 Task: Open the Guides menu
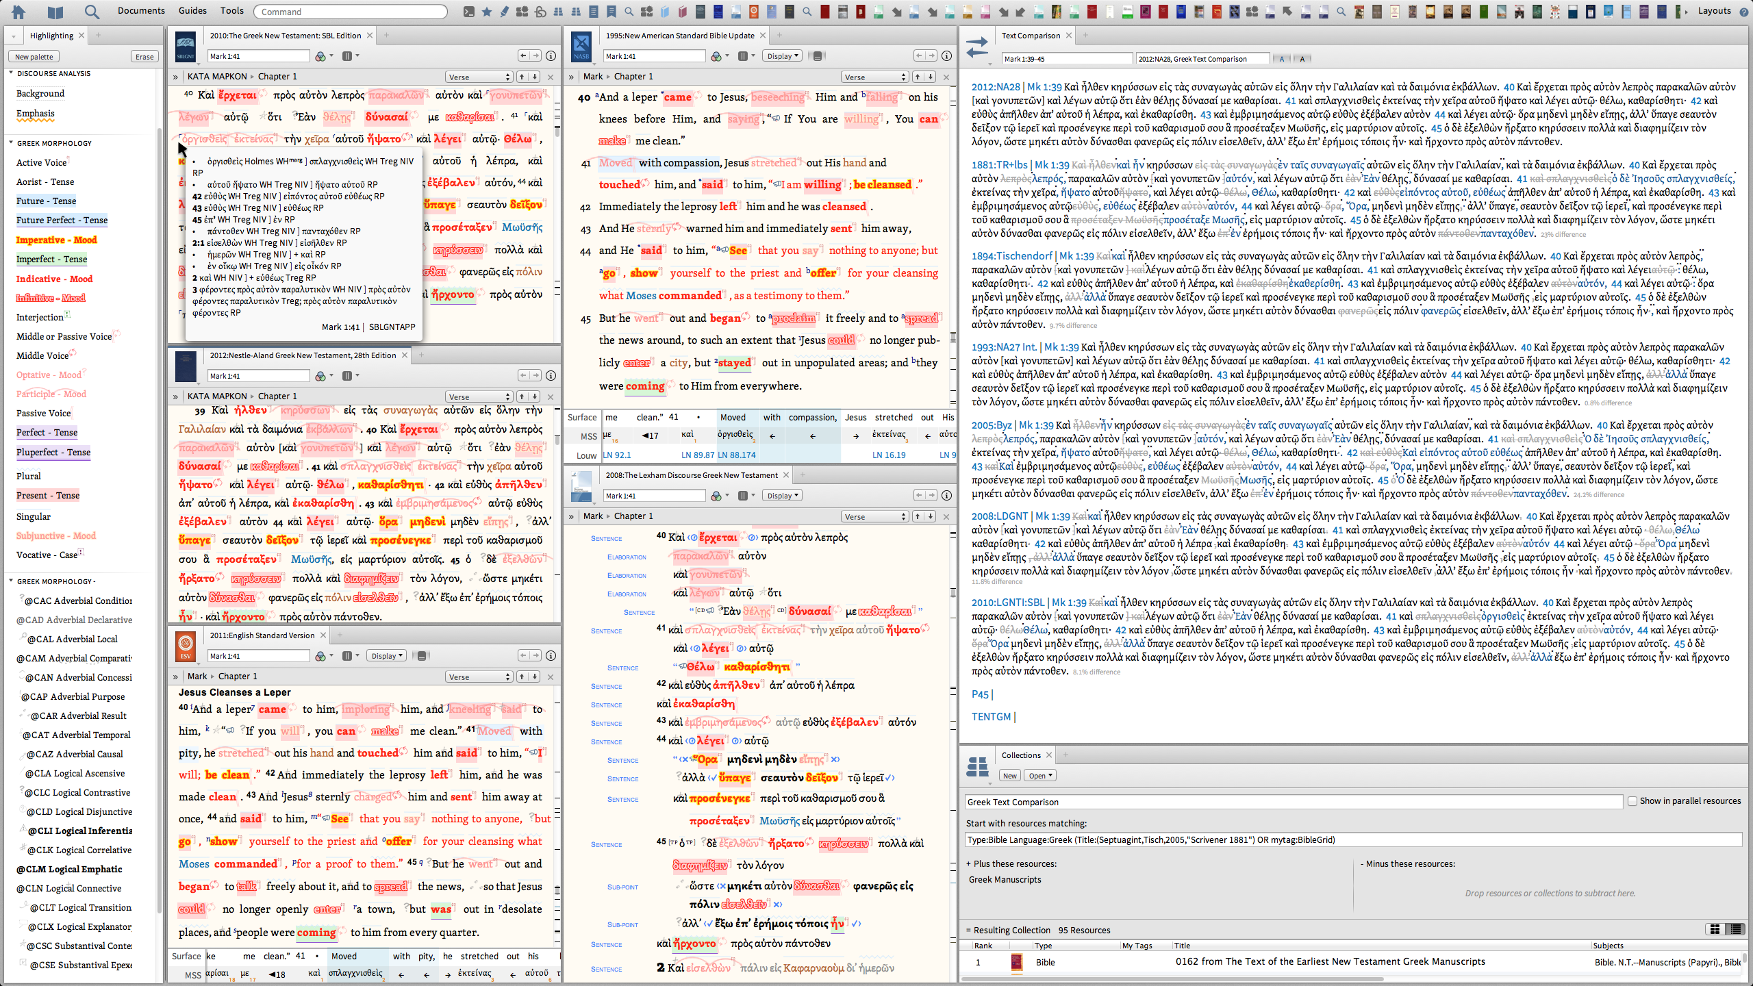(x=192, y=11)
